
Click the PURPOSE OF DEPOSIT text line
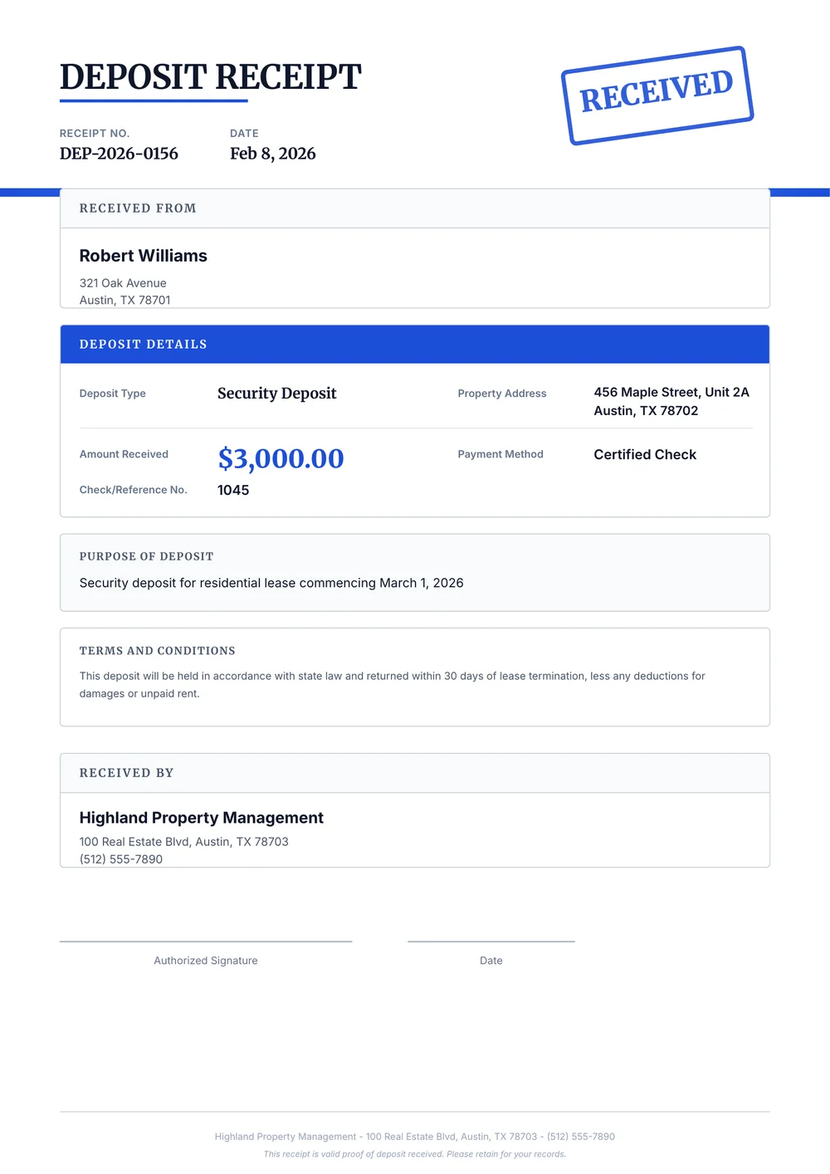tap(271, 583)
